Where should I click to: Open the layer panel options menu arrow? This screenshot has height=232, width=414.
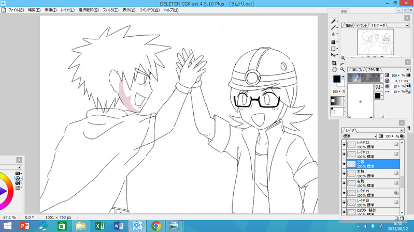click(x=402, y=130)
